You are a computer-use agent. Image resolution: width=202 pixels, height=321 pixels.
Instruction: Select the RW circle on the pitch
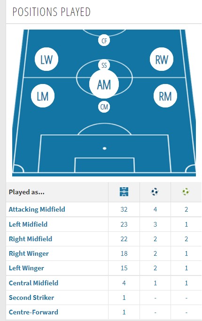(162, 60)
